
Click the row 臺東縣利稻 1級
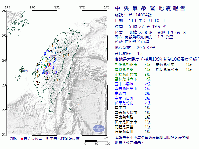pos(133,117)
